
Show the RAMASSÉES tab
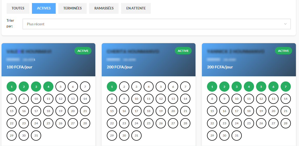tap(104, 8)
